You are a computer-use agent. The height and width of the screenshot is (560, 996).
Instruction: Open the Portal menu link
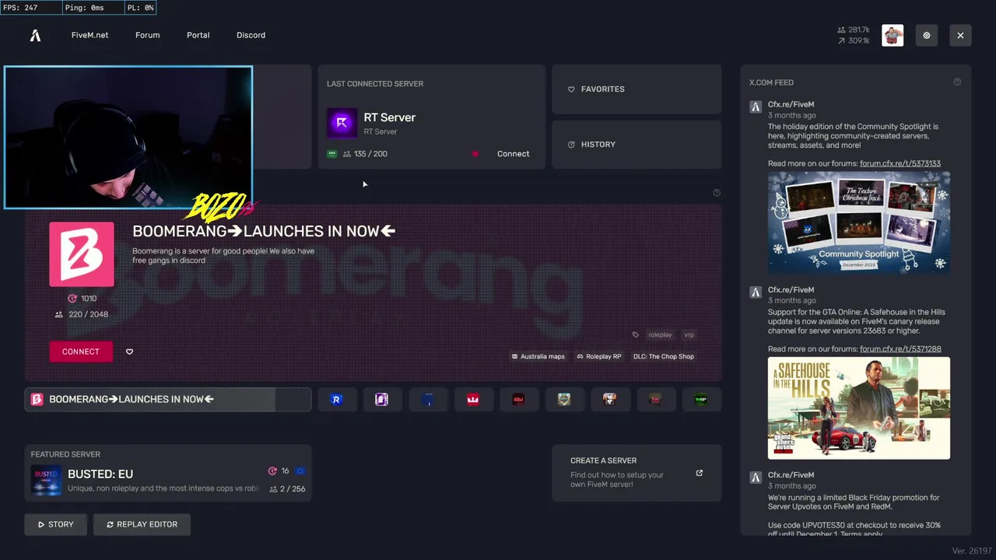coord(198,35)
